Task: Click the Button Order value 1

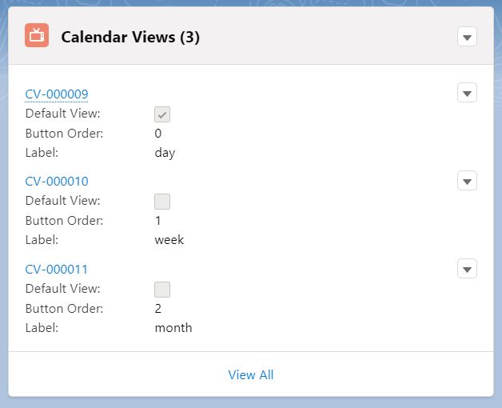Action: [158, 221]
